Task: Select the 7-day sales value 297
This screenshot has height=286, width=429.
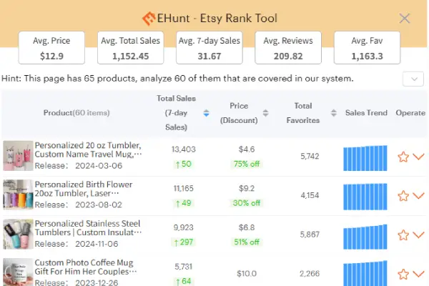Action: point(184,242)
